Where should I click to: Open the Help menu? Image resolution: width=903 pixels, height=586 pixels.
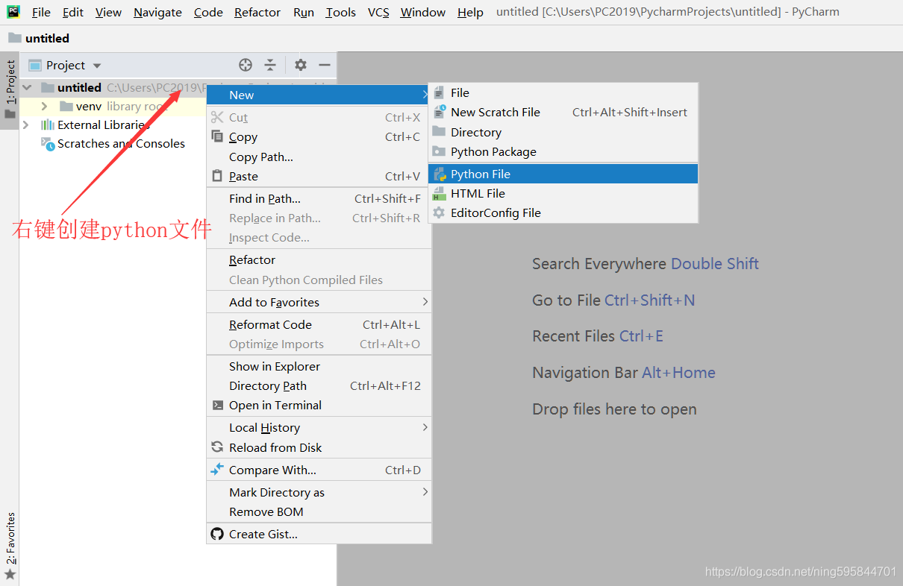click(x=470, y=12)
